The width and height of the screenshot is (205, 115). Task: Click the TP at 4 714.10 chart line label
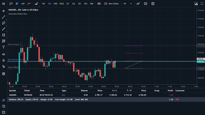pyautogui.click(x=13, y=45)
